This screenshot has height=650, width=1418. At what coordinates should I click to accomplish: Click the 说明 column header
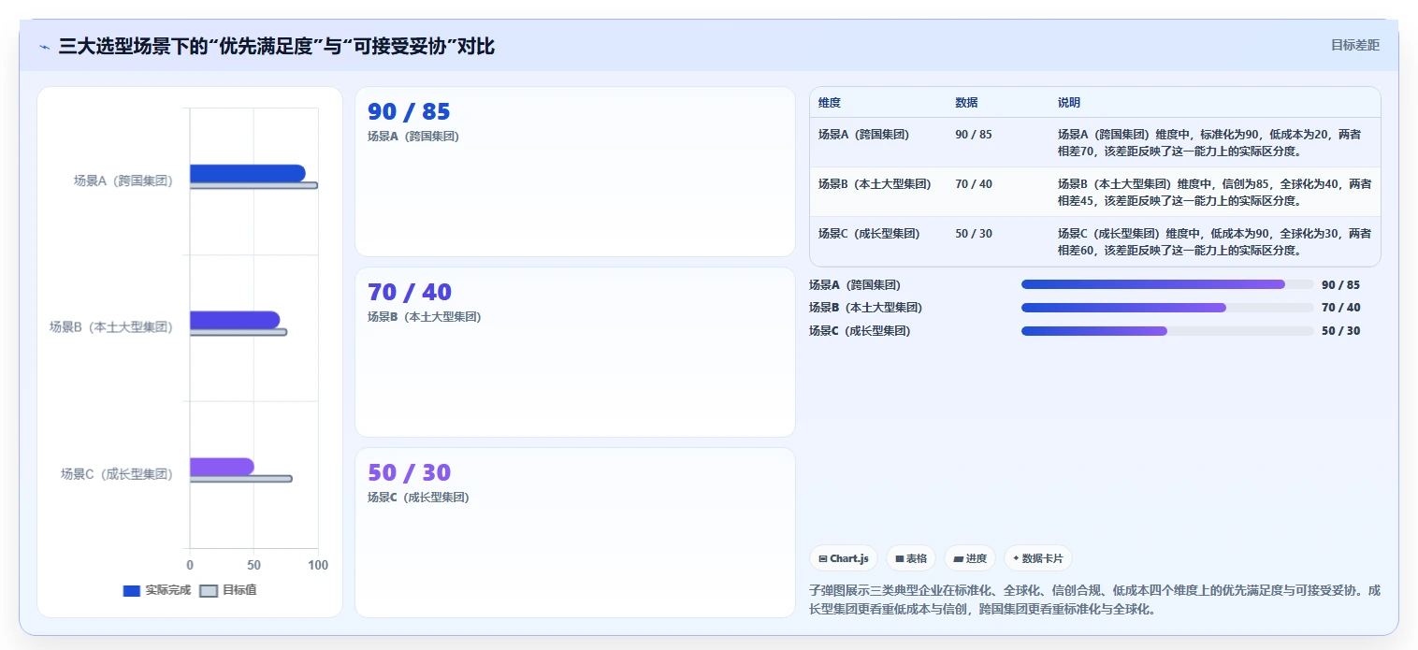[x=1069, y=103]
